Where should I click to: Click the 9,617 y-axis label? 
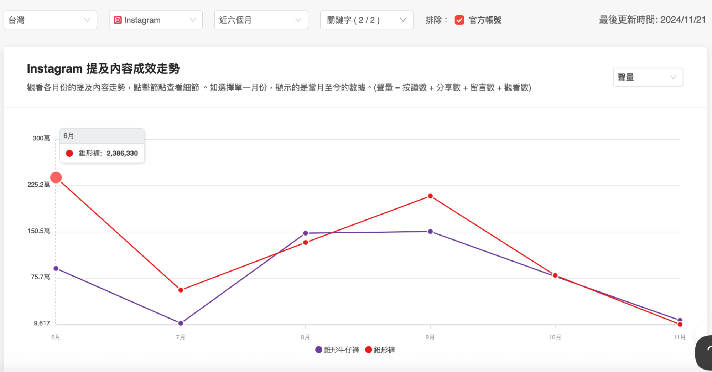[x=42, y=323]
